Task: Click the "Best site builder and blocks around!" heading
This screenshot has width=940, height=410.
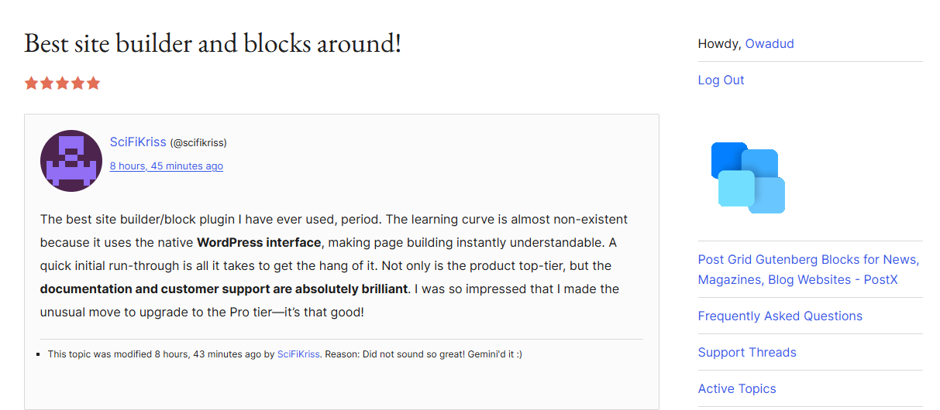Action: [x=213, y=43]
